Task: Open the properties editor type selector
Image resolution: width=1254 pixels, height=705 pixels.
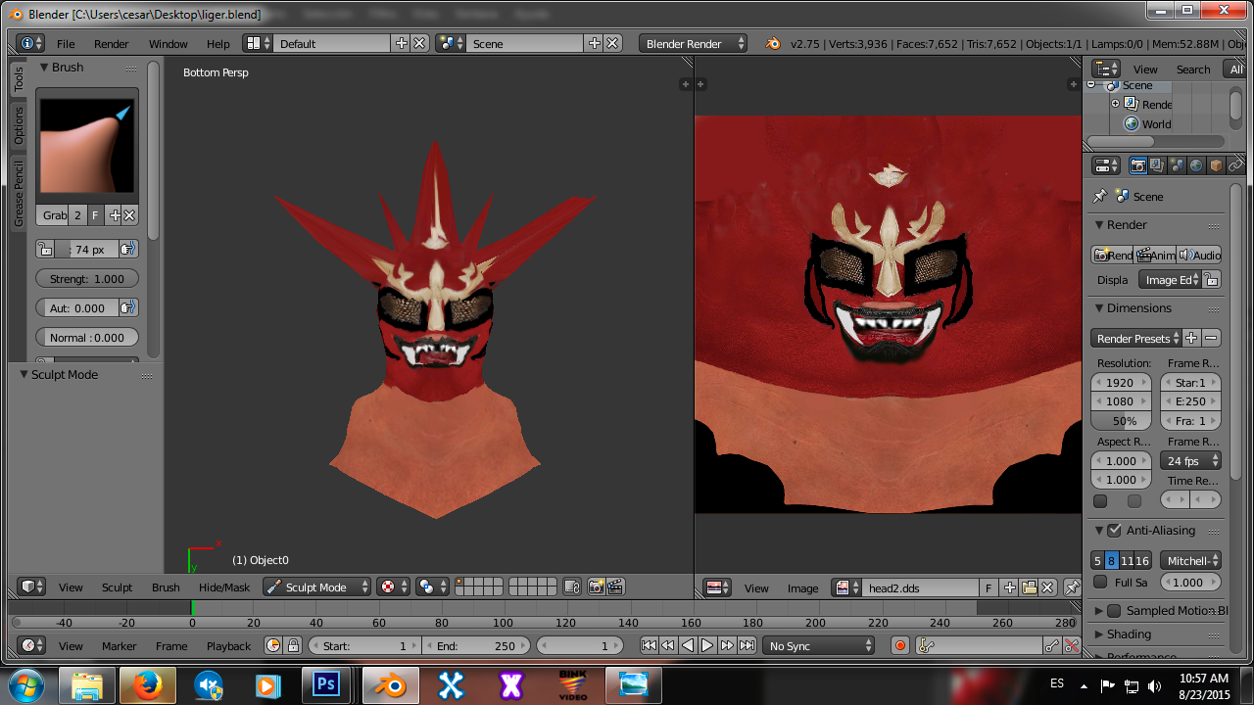Action: pos(1106,165)
